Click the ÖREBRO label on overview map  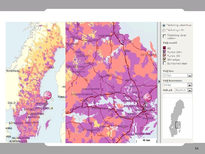tap(29, 109)
